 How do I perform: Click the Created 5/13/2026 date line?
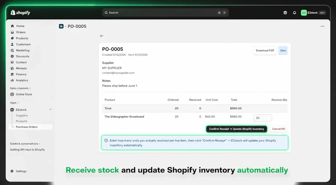point(125,55)
